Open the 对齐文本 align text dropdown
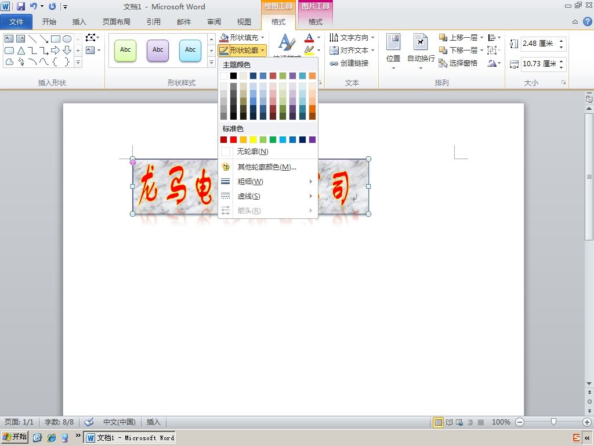This screenshot has width=594, height=446. 352,50
